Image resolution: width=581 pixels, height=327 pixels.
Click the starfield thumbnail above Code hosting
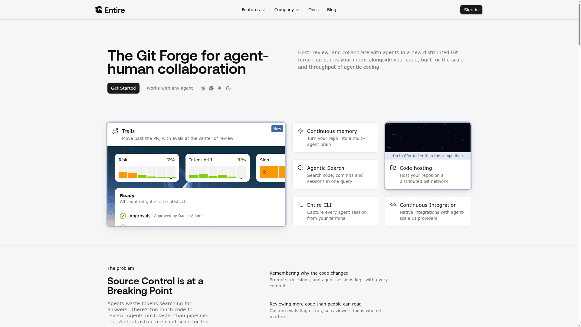pyautogui.click(x=428, y=137)
